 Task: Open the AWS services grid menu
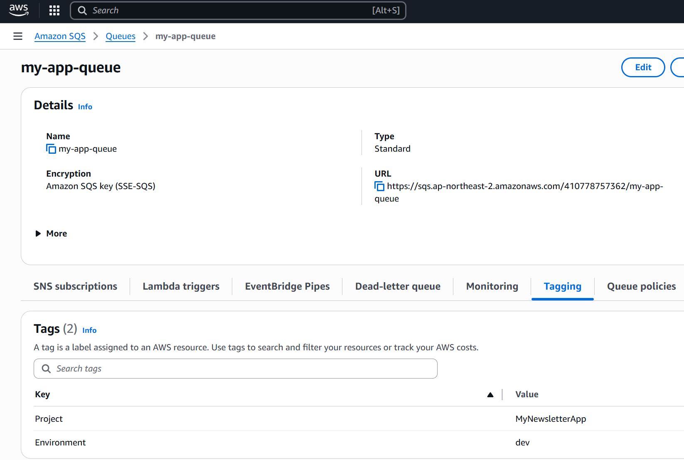[x=54, y=10]
